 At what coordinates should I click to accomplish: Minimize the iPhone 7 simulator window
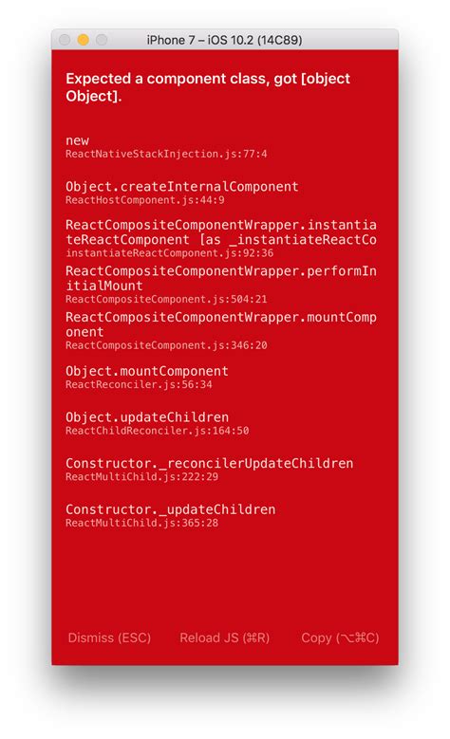[83, 40]
